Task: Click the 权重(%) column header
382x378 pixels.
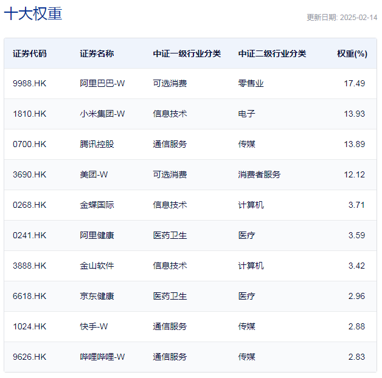Action: [352, 53]
